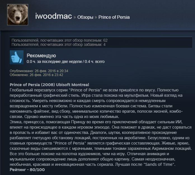This screenshot has width=195, height=175.
Task: Click the first breadcrumb separator arrows
Action: [x=75, y=17]
